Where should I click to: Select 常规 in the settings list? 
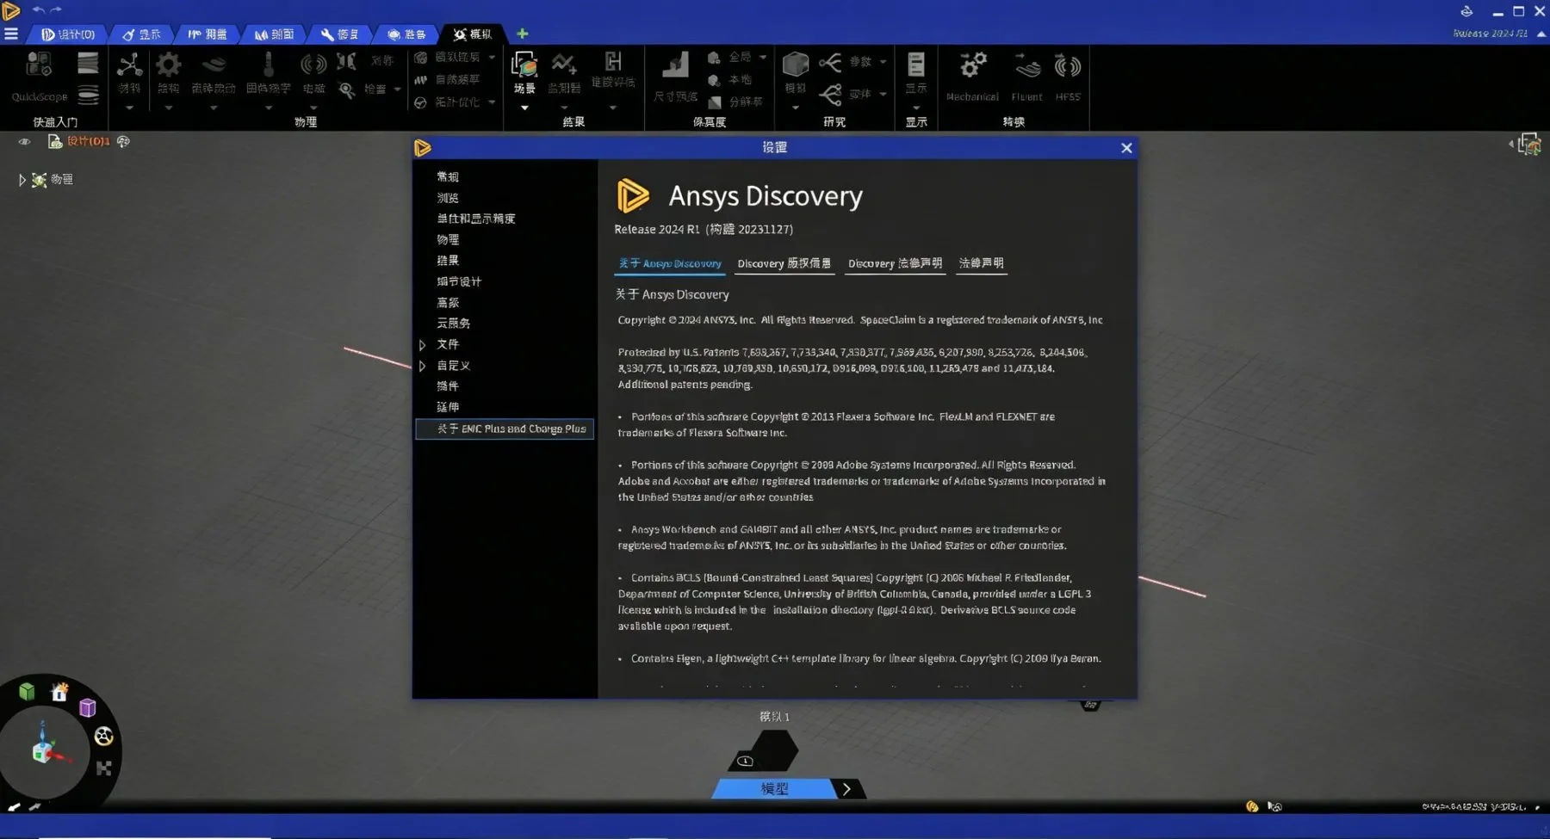coord(448,176)
